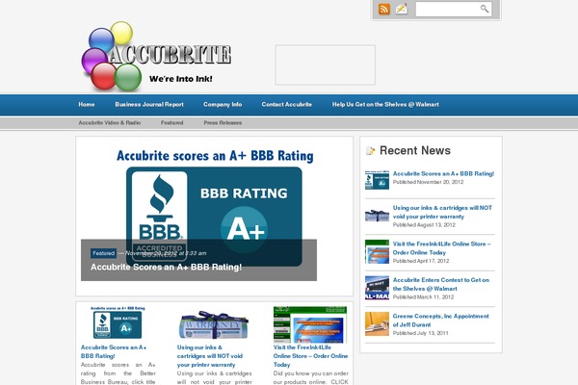This screenshot has width=578, height=385.
Task: Click warranty thumbnail in Recent News
Action: 377,216
